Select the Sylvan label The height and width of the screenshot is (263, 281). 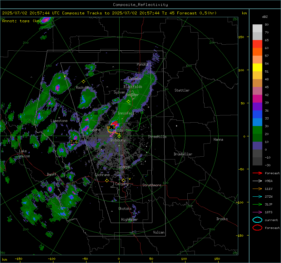(119, 92)
